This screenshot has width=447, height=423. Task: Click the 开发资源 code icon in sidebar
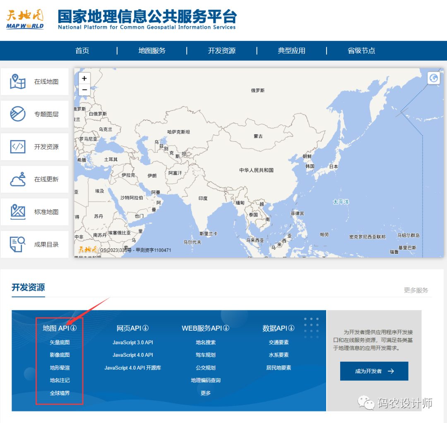tap(17, 147)
